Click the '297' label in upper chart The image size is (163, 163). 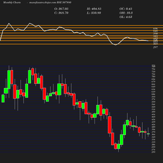point(156,47)
